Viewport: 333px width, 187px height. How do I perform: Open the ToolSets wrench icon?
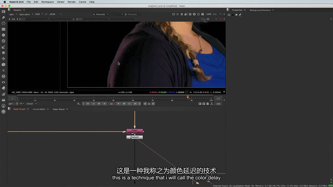click(3, 94)
